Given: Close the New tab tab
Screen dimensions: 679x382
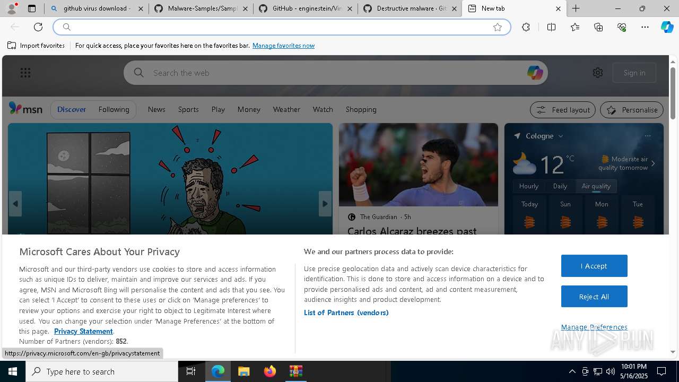Looking at the screenshot, I should click(x=558, y=8).
